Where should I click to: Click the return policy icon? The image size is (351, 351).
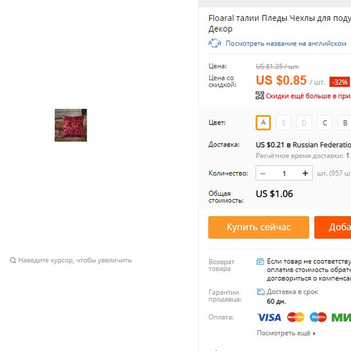point(260,262)
